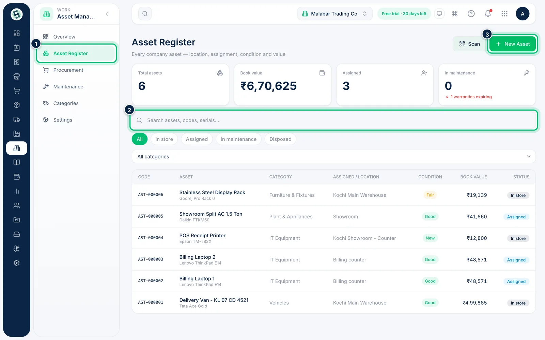Image resolution: width=545 pixels, height=340 pixels.
Task: Open the delivery truck icon in the left rail
Action: pos(16,119)
